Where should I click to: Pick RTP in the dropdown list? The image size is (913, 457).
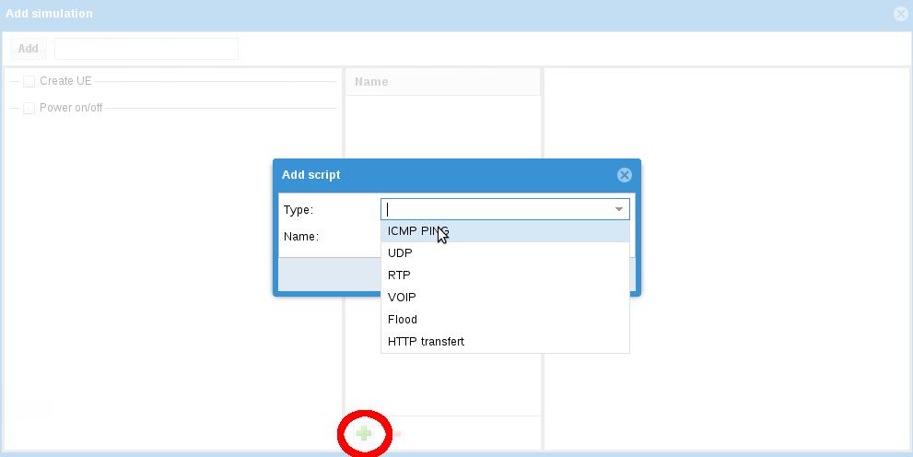[505, 275]
